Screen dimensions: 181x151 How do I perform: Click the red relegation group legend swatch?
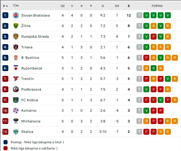(x=5, y=148)
